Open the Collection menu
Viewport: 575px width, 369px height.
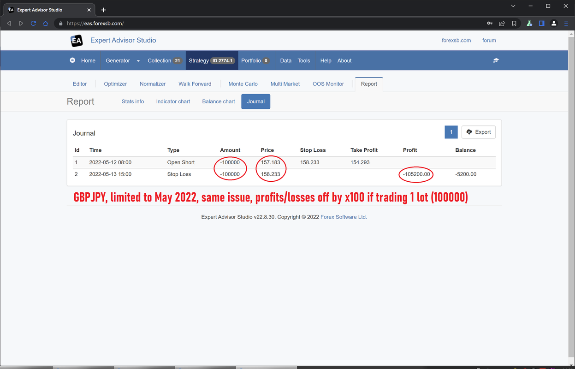[164, 60]
